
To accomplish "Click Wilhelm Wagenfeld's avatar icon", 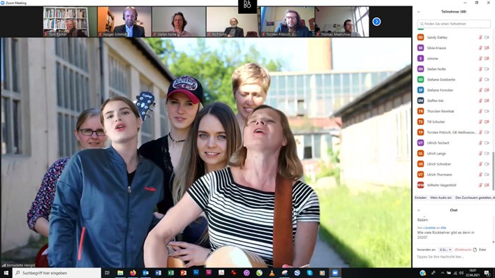I will tap(420, 185).
